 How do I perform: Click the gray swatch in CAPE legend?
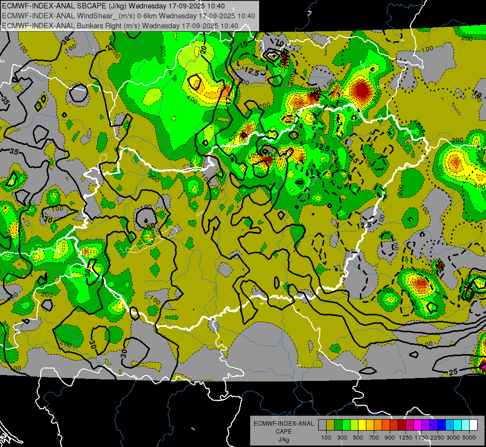coord(322,425)
